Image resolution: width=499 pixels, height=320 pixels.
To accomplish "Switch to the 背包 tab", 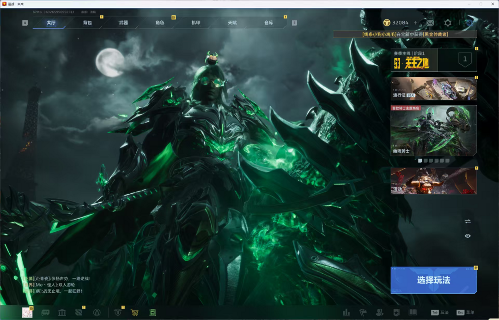I will [87, 23].
